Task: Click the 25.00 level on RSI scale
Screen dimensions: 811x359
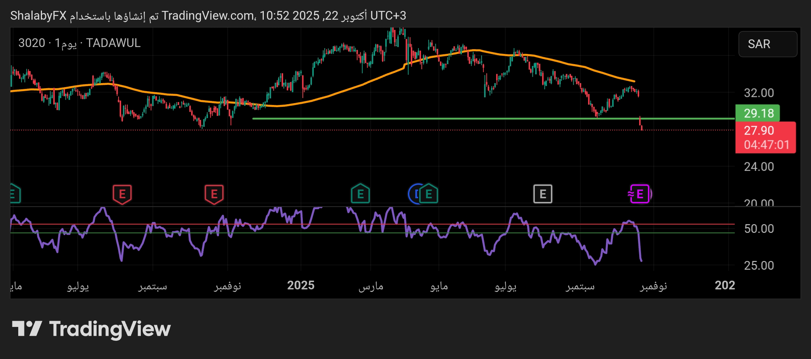Action: click(759, 265)
